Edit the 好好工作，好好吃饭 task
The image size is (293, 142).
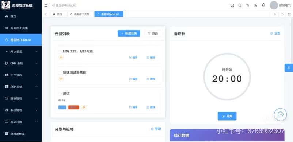(x=133, y=58)
